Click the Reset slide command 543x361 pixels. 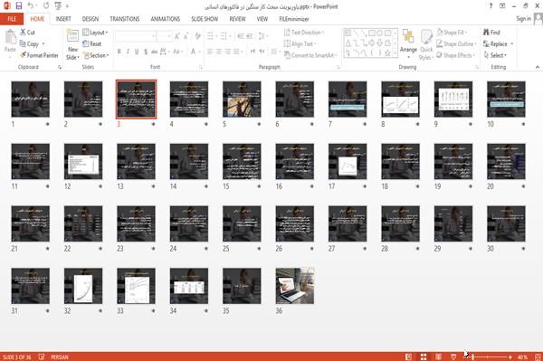(92, 44)
